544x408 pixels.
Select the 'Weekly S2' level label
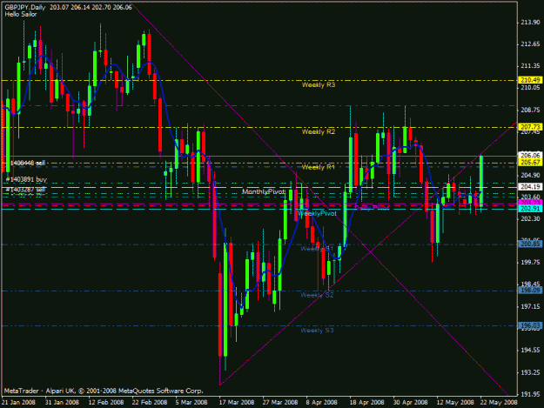click(317, 295)
